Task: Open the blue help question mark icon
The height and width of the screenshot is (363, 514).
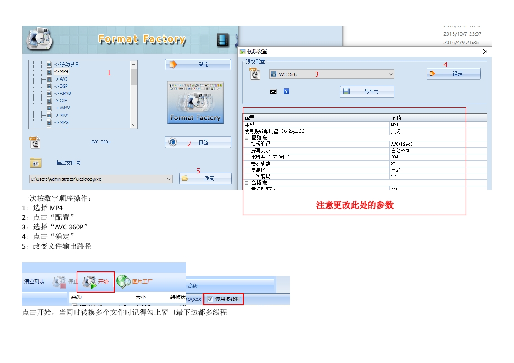Action: (286, 92)
